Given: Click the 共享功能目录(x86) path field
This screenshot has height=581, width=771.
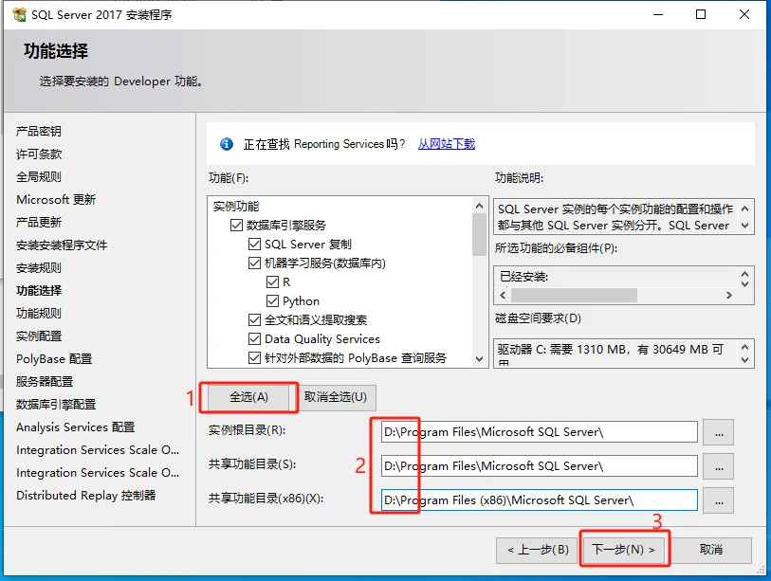Looking at the screenshot, I should (x=540, y=499).
